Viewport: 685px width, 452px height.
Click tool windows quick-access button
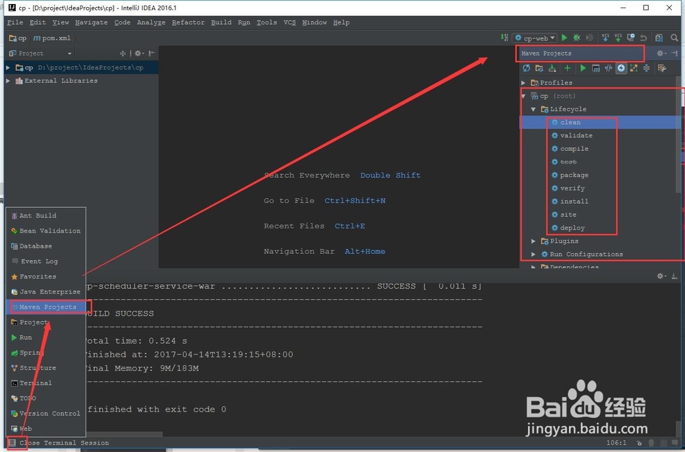coord(12,443)
